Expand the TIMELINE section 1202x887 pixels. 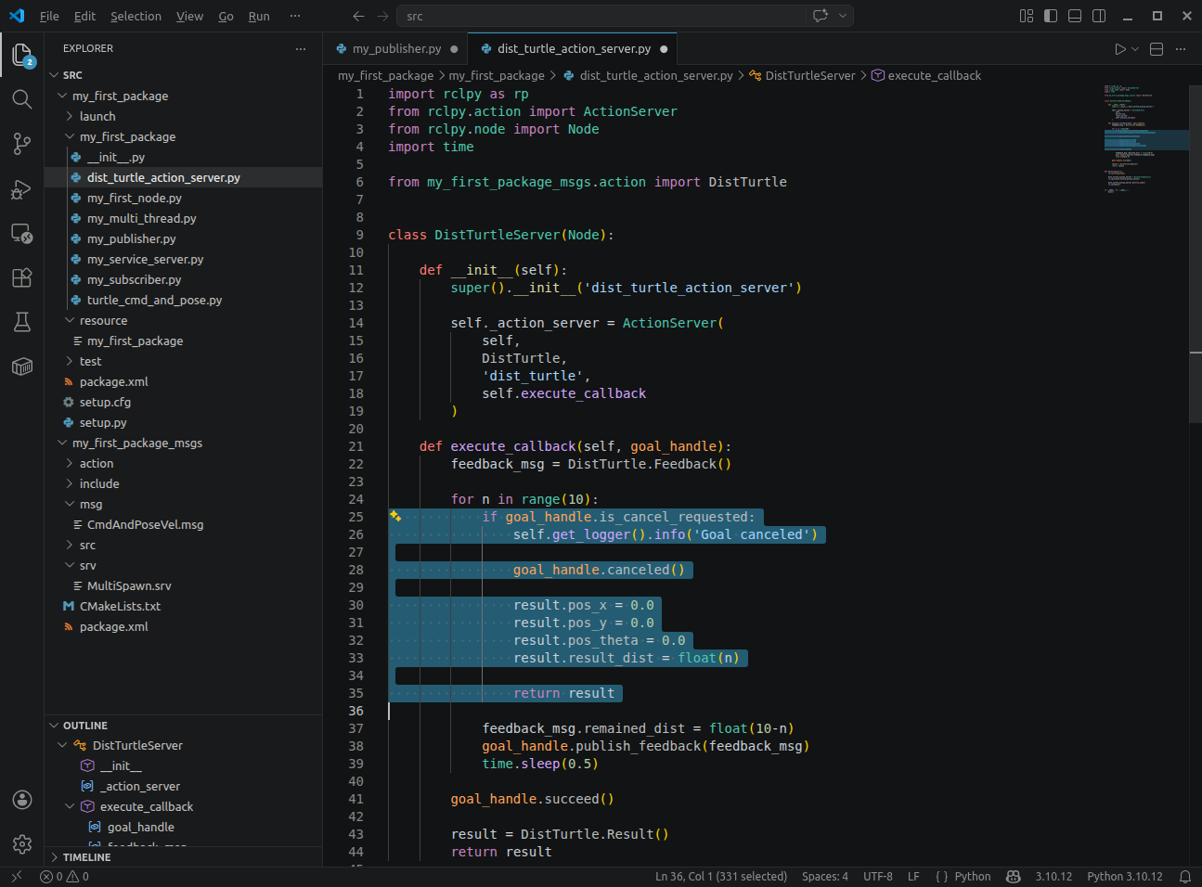[183, 857]
